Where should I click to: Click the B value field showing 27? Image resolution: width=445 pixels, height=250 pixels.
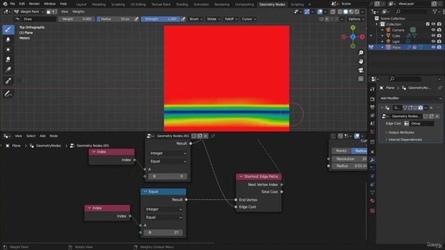[x=163, y=233]
